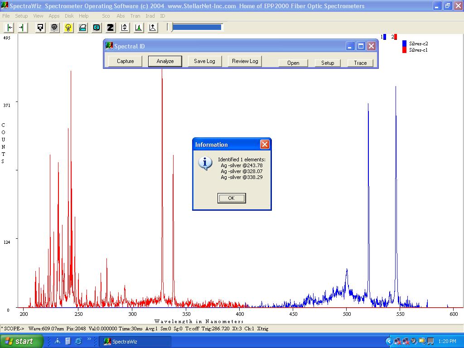Click the teal screen snapshot icon
464x348 pixels.
(x=97, y=28)
